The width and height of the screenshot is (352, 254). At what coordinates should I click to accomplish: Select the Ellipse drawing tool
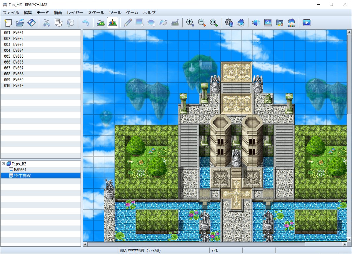pyautogui.click(x=151, y=23)
